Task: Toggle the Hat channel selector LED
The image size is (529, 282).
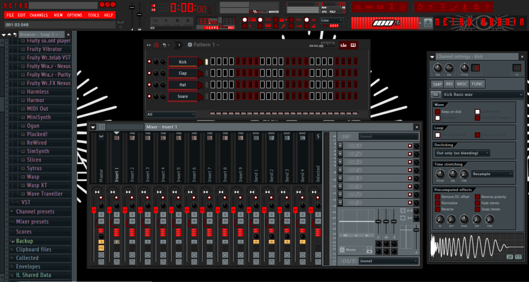Action: pos(207,85)
